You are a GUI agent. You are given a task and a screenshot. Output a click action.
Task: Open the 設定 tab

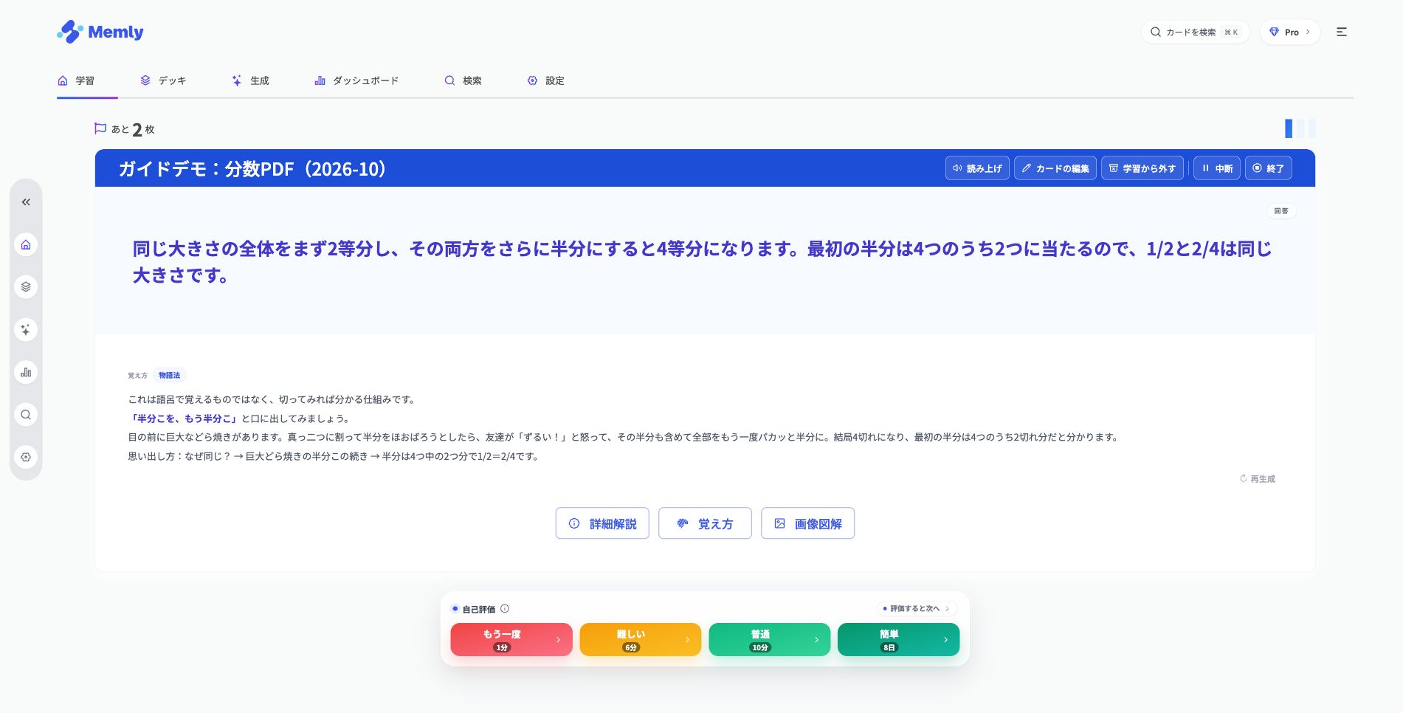545,80
